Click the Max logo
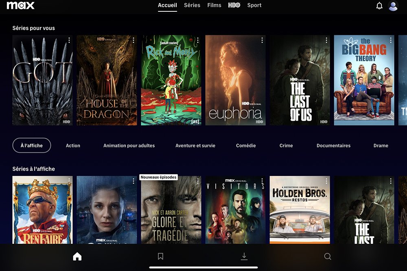This screenshot has width=407, height=271. pos(20,5)
